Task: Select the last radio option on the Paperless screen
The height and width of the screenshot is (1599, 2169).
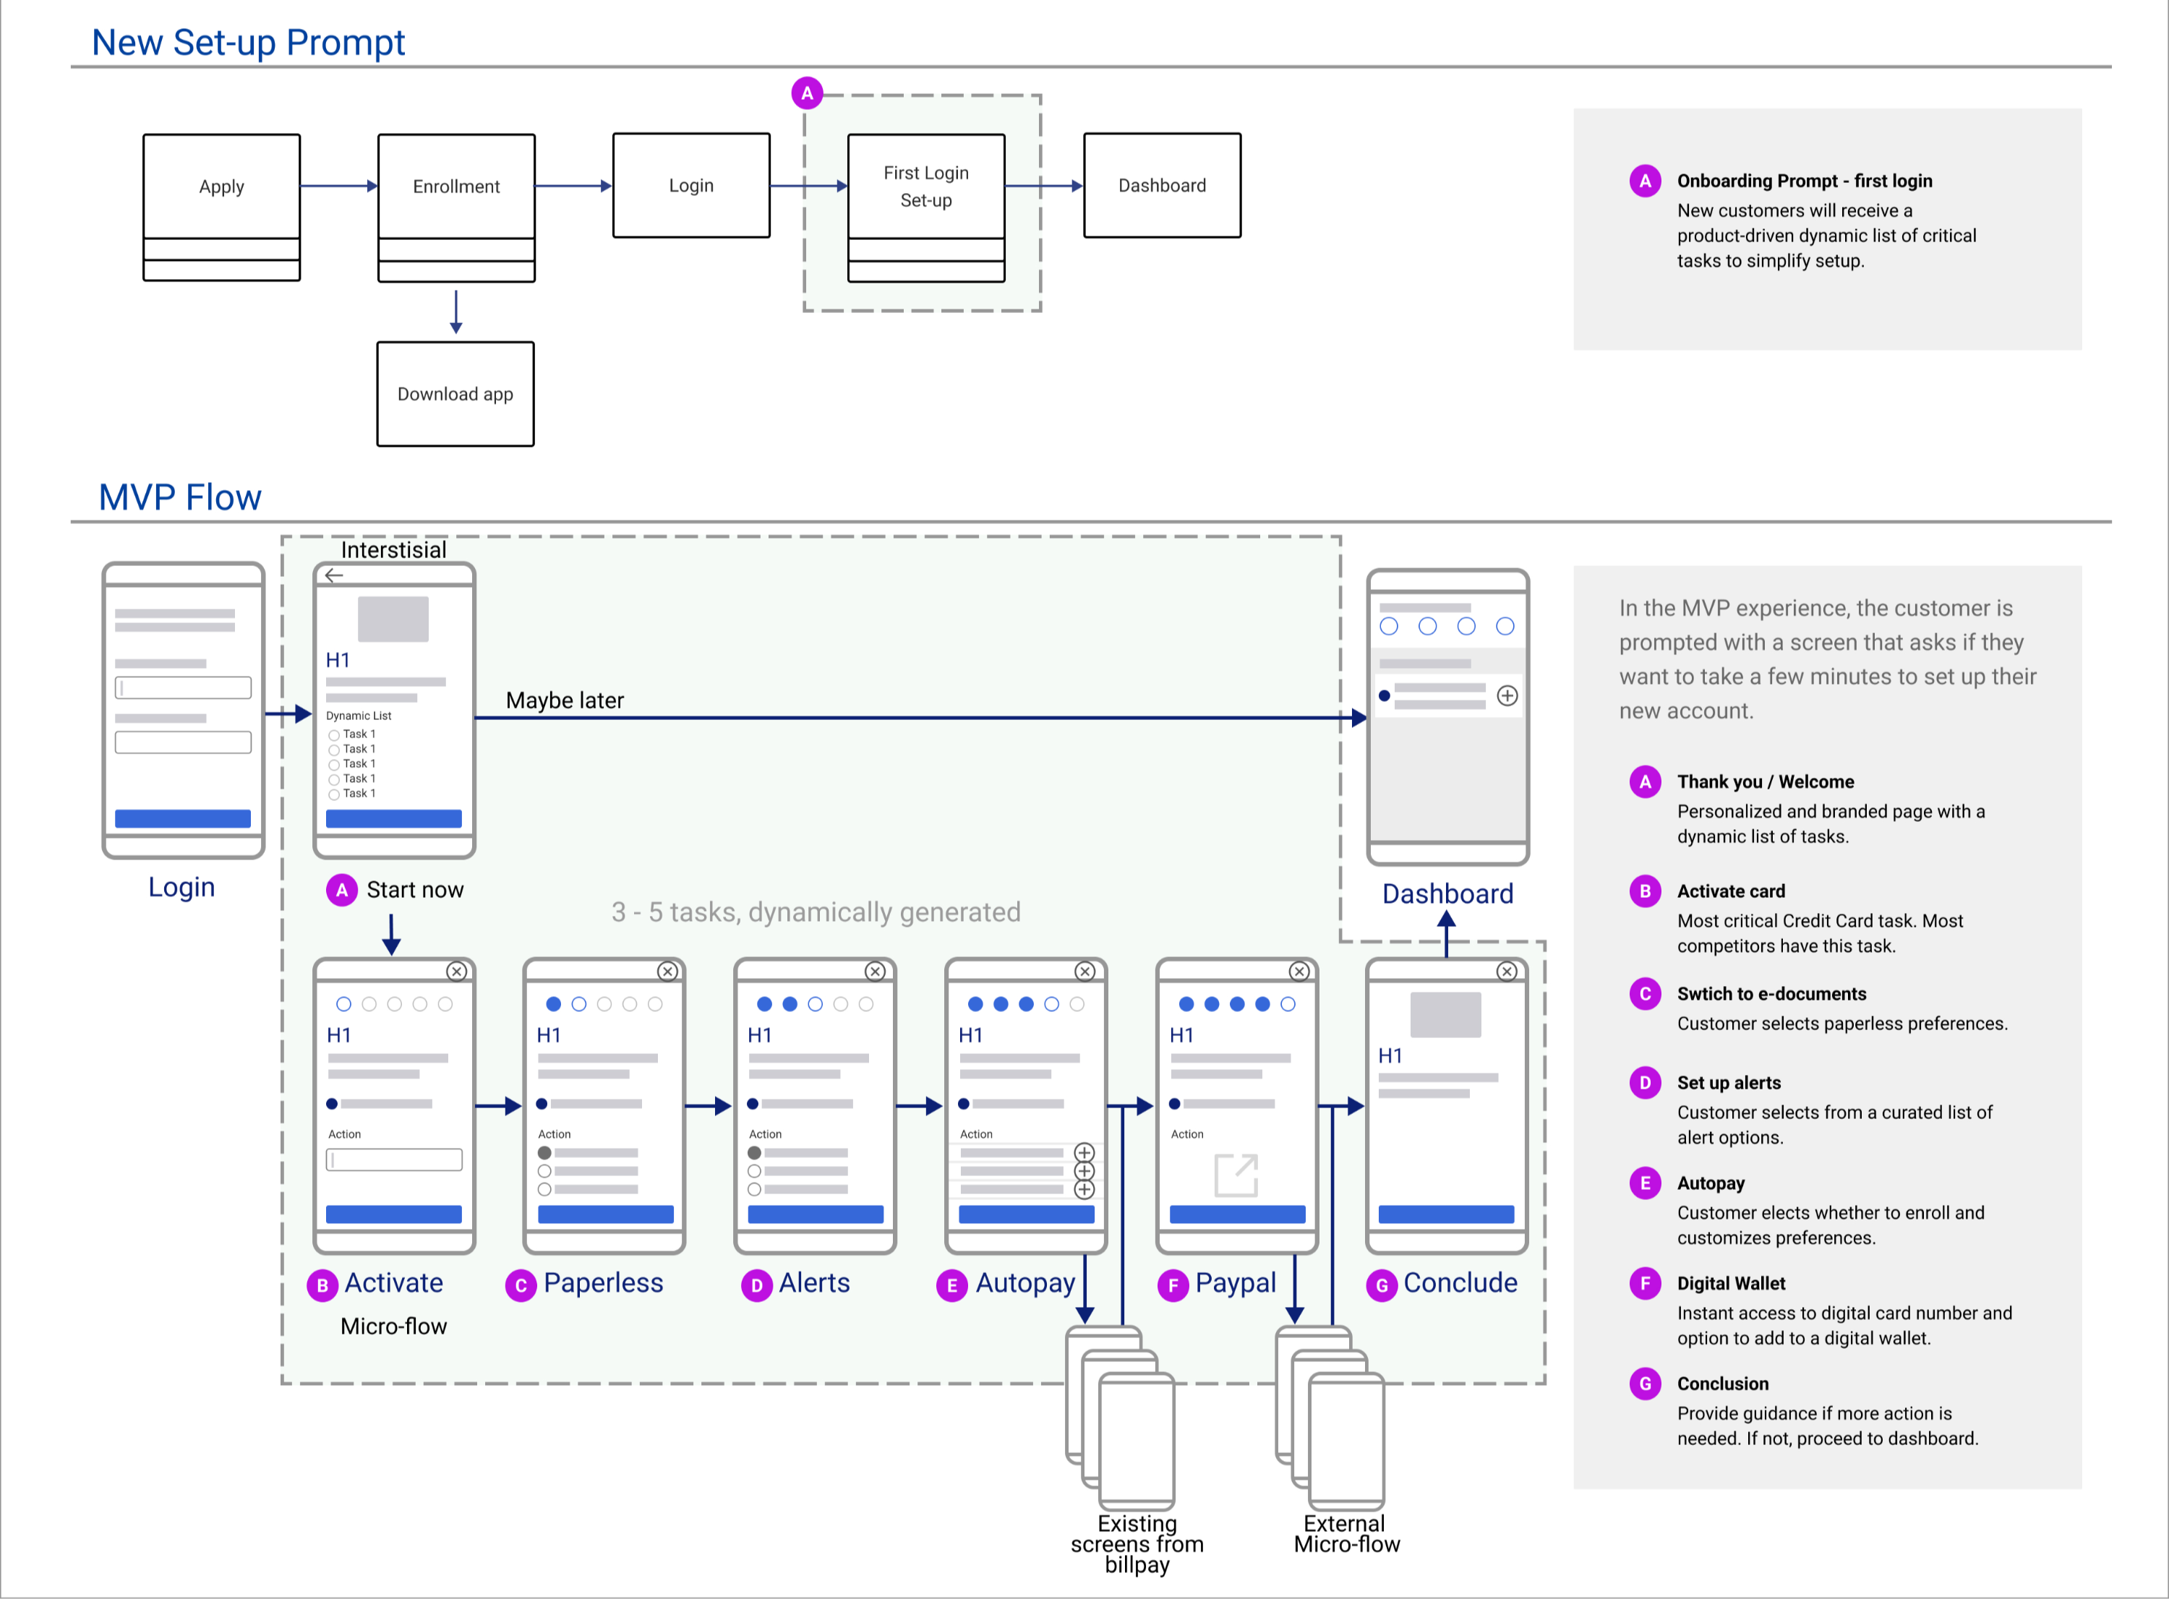Action: (545, 1188)
